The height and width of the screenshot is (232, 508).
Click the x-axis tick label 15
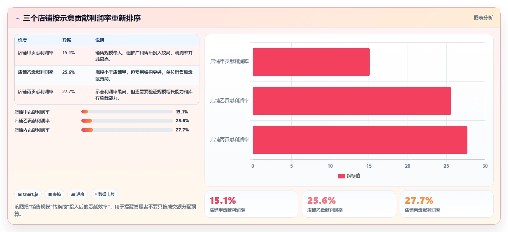(369, 166)
